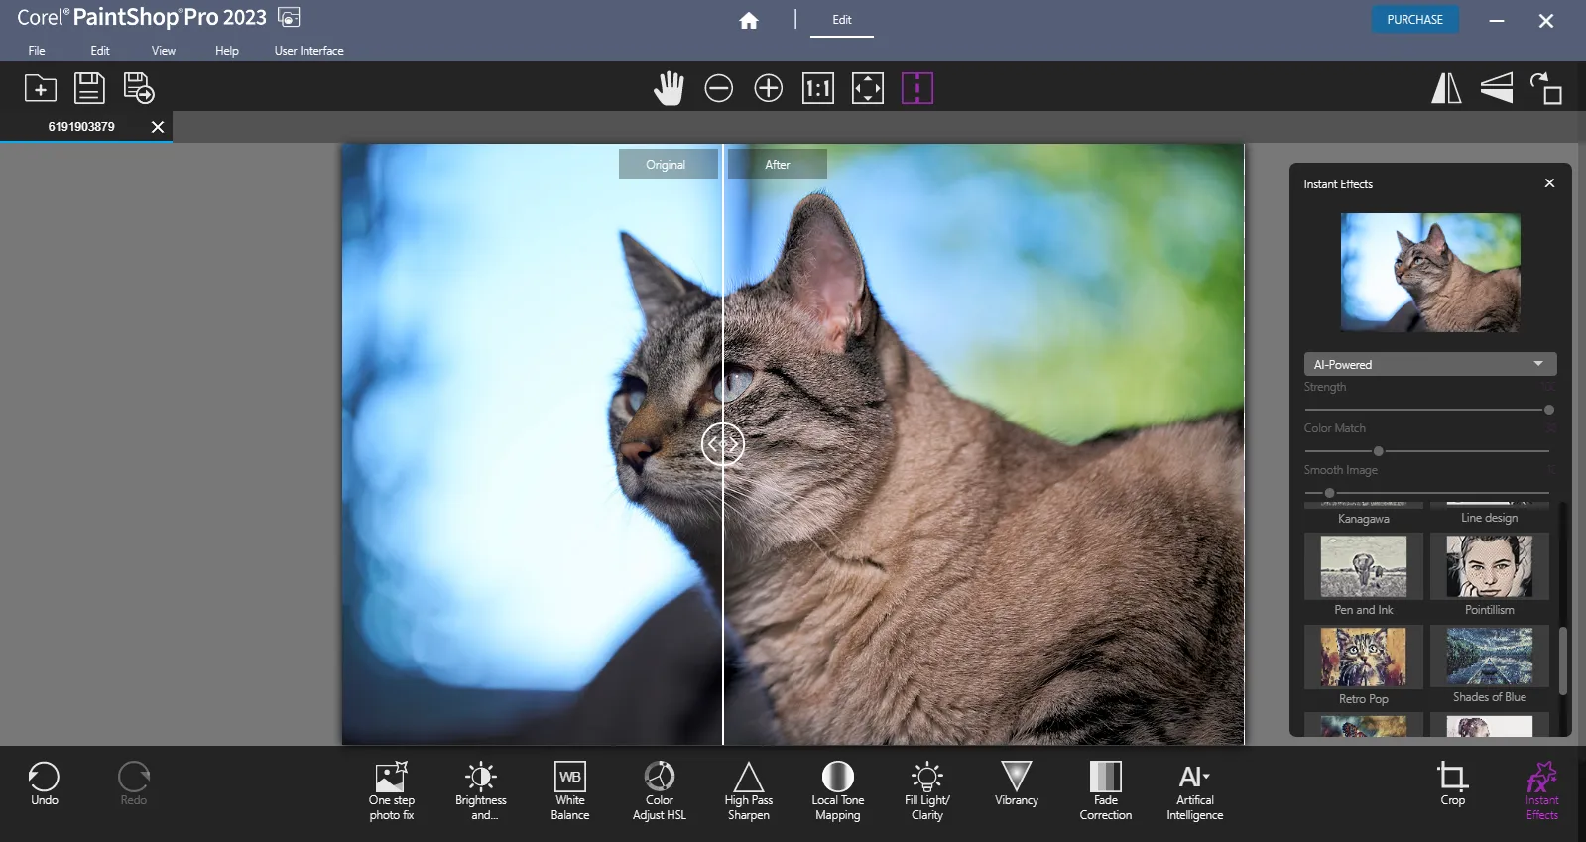The width and height of the screenshot is (1586, 842).
Task: Open Local Tone Mapping tool
Action: click(838, 790)
